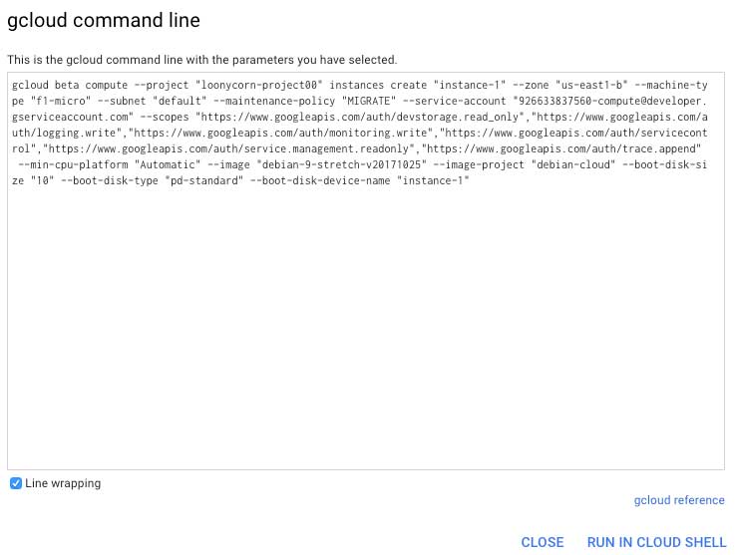Click the empty area of the command text box
The height and width of the screenshot is (555, 736).
point(367,329)
